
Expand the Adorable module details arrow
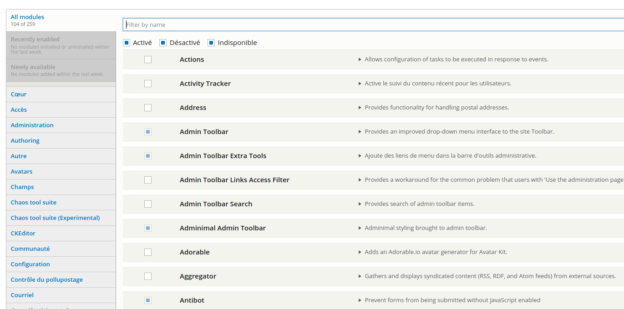[x=360, y=252]
